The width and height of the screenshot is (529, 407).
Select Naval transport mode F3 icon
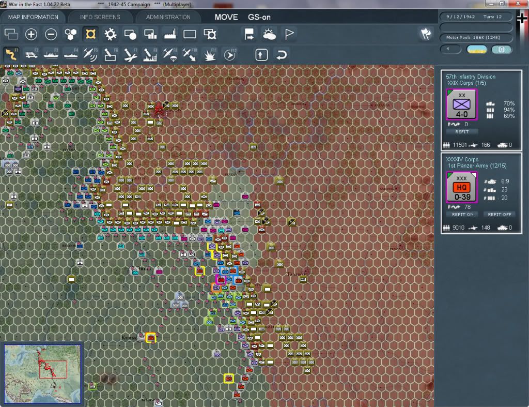pyautogui.click(x=51, y=54)
